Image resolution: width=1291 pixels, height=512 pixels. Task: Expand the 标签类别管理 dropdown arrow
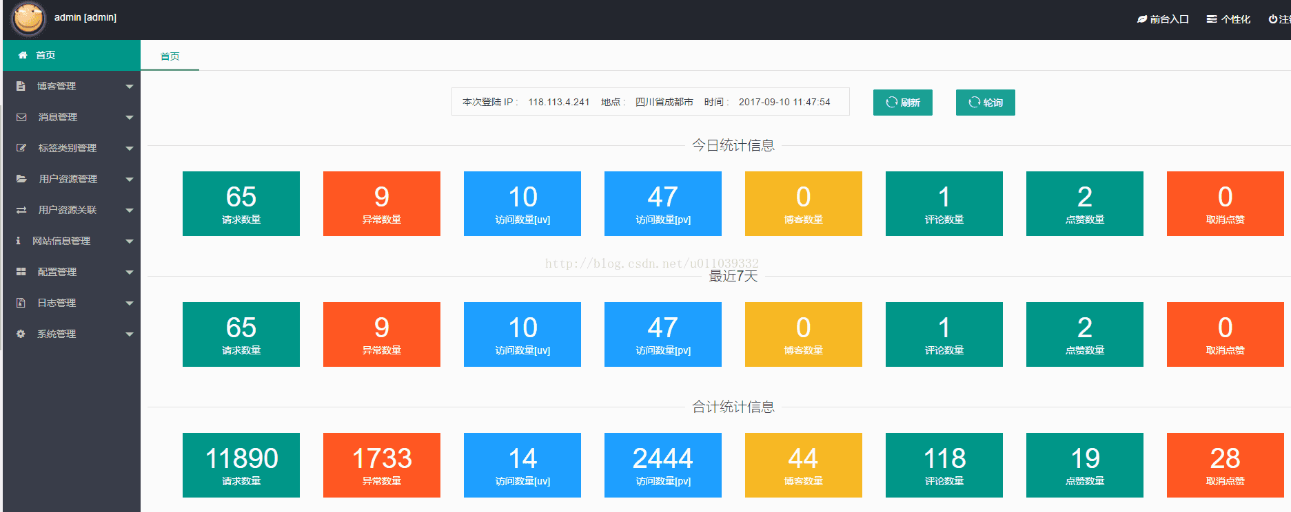(x=129, y=149)
